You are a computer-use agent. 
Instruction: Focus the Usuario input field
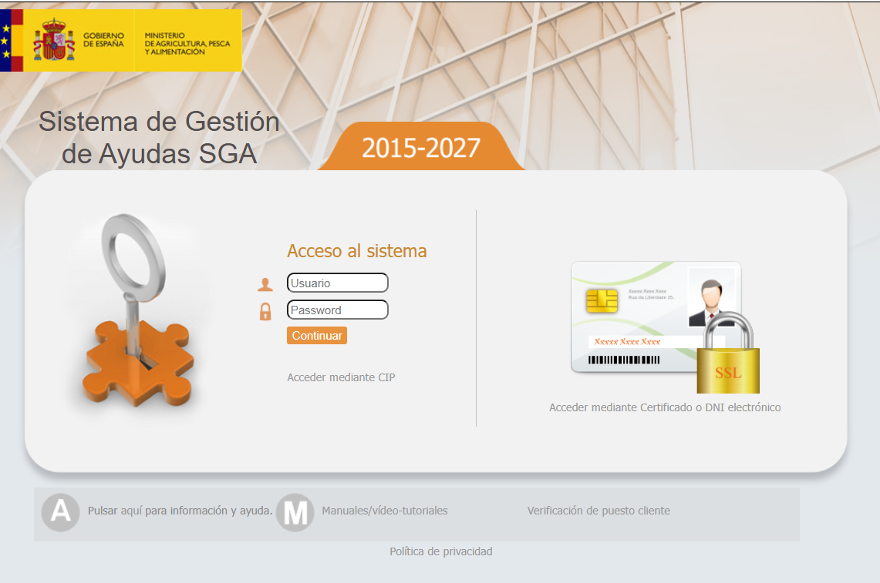(337, 283)
